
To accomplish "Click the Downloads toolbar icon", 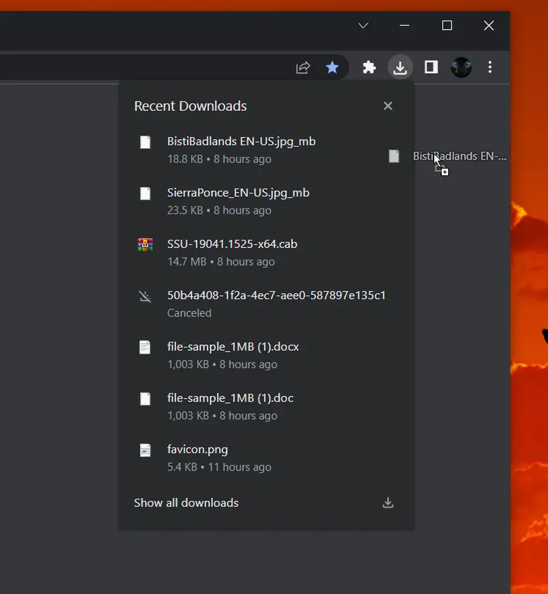I will click(400, 67).
